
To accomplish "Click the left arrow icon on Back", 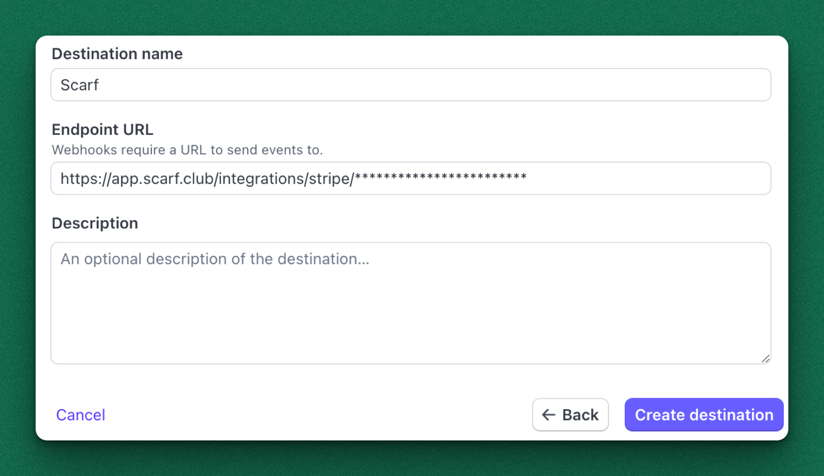I will [x=548, y=415].
